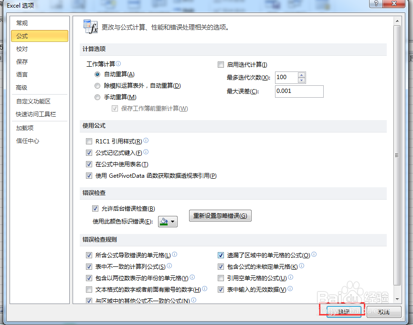Open 信任中心 category in sidebar
This screenshot has width=413, height=325.
40,141
